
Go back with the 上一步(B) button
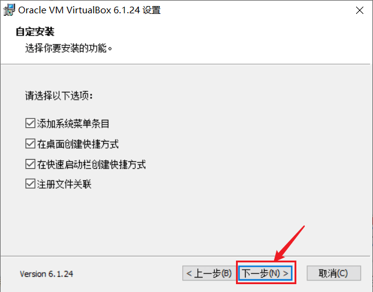pyautogui.click(x=209, y=273)
